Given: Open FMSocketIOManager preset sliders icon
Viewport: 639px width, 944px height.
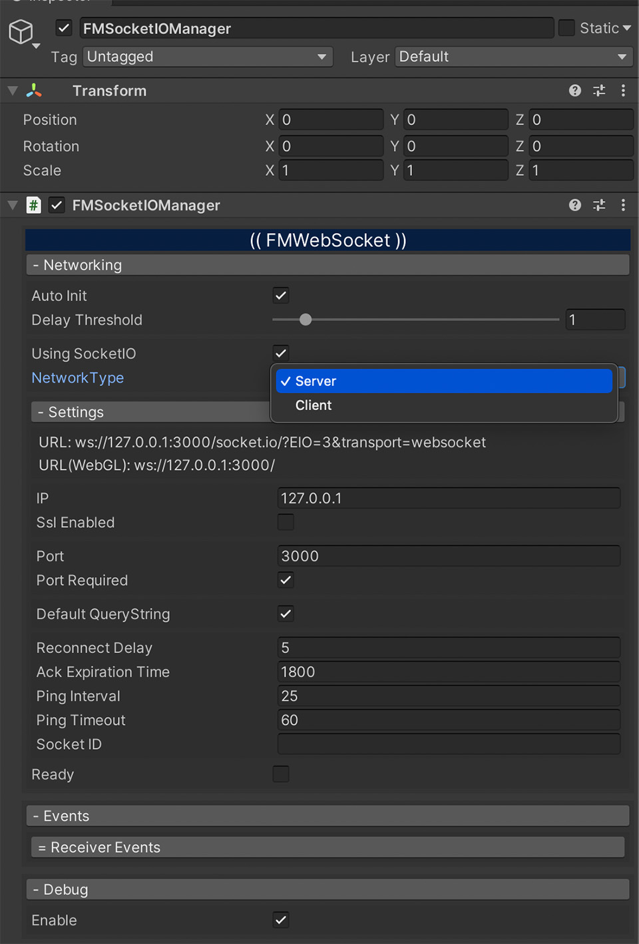Looking at the screenshot, I should pos(599,205).
